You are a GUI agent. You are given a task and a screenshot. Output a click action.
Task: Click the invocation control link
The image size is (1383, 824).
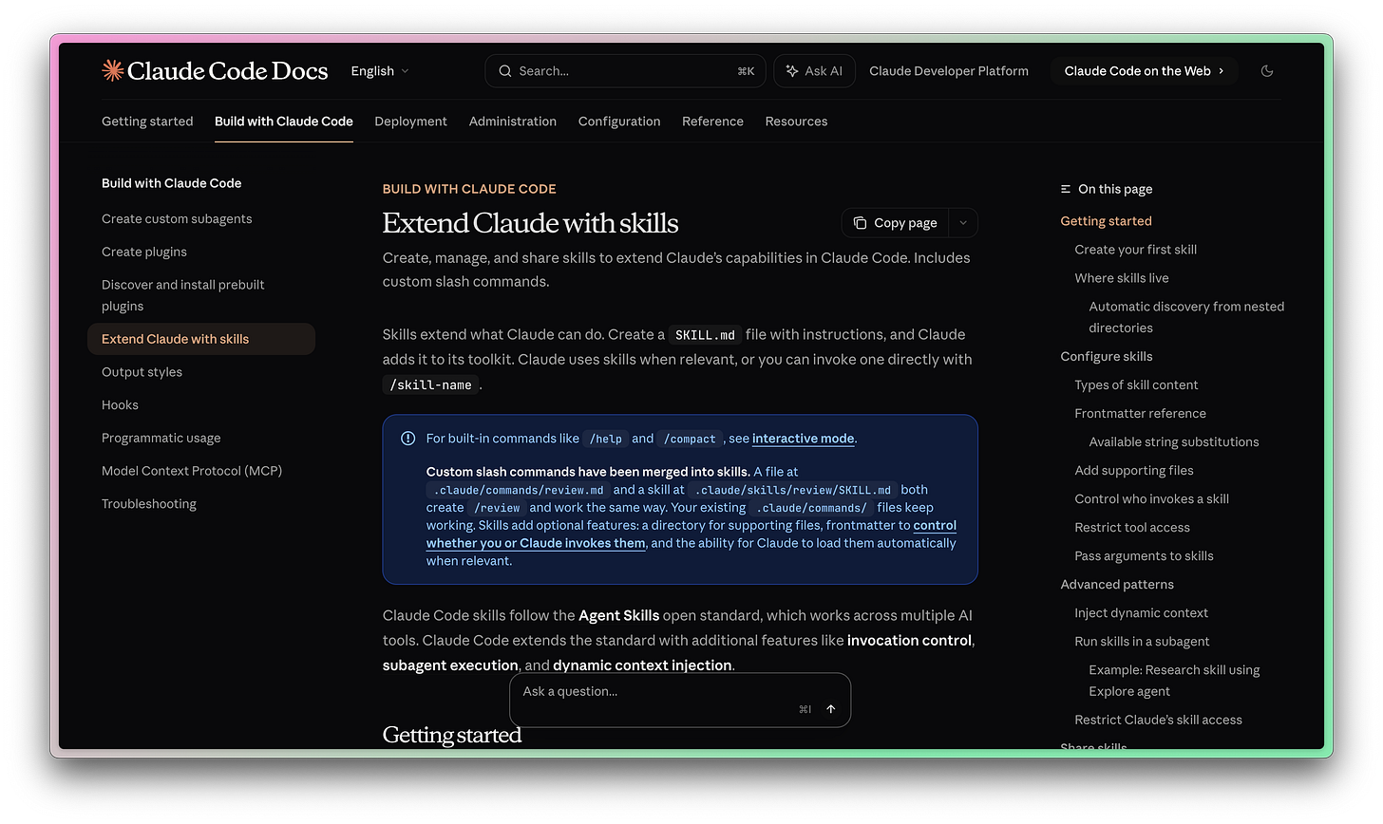click(x=910, y=641)
